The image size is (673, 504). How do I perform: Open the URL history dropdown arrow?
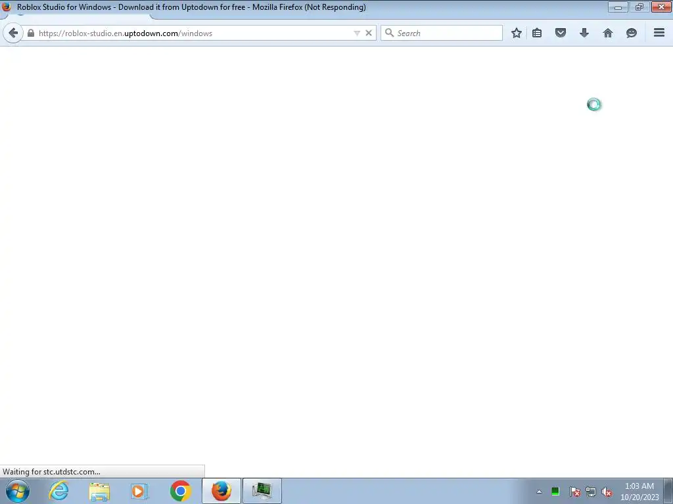point(357,33)
